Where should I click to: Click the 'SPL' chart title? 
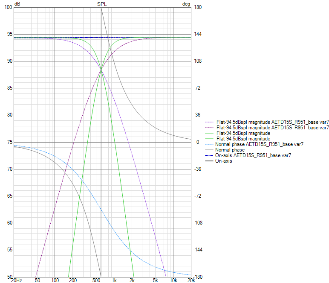pos(102,4)
